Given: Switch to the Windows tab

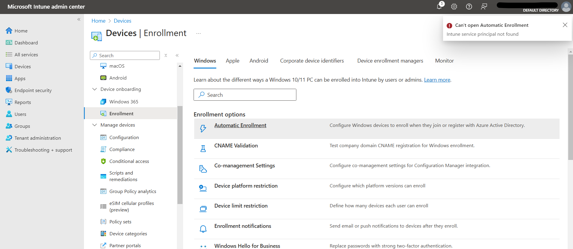Looking at the screenshot, I should pyautogui.click(x=205, y=61).
